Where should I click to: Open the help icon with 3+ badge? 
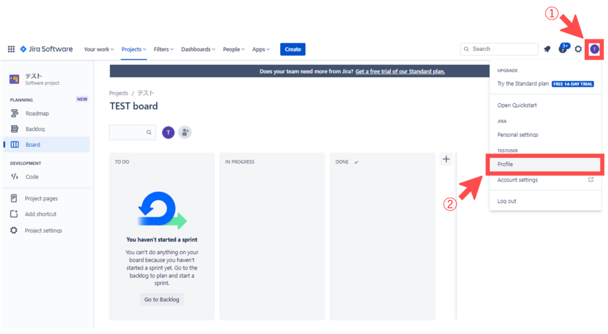(x=563, y=49)
